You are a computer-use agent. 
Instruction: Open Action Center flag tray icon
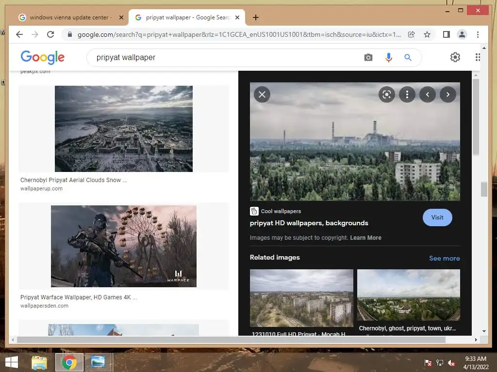428,363
